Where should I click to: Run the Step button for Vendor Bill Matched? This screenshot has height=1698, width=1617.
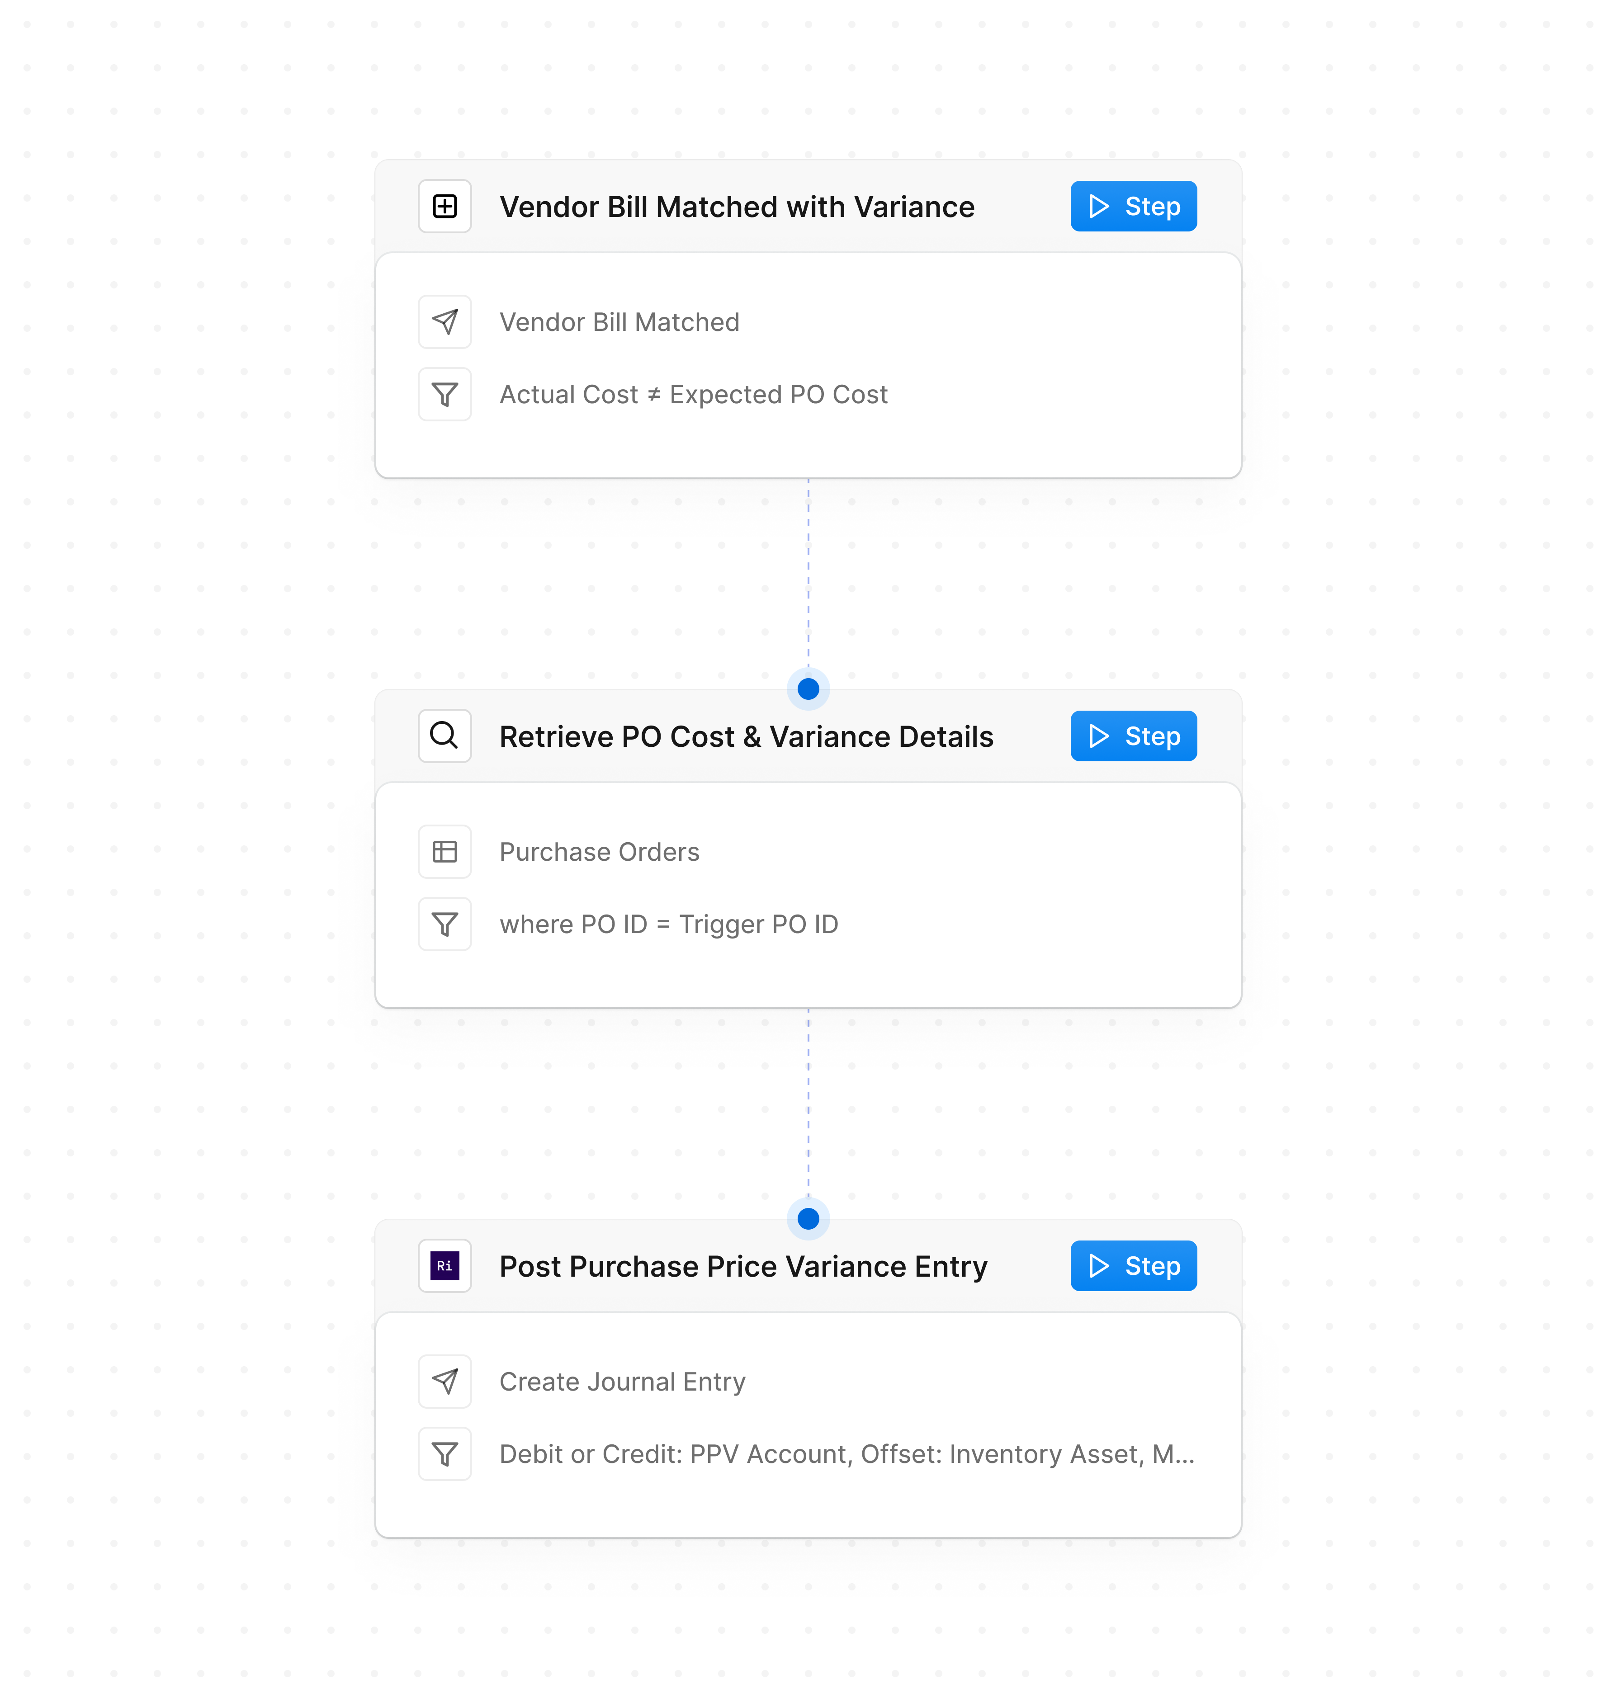[x=1133, y=206]
